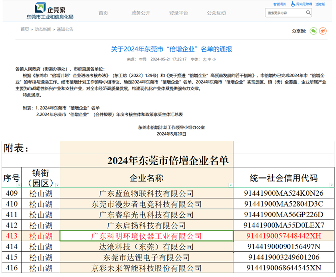Open the 企业名称 column filter dropdown
Image resolution: width=336 pixels, height=277 pixels.
pyautogui.click(x=231, y=185)
